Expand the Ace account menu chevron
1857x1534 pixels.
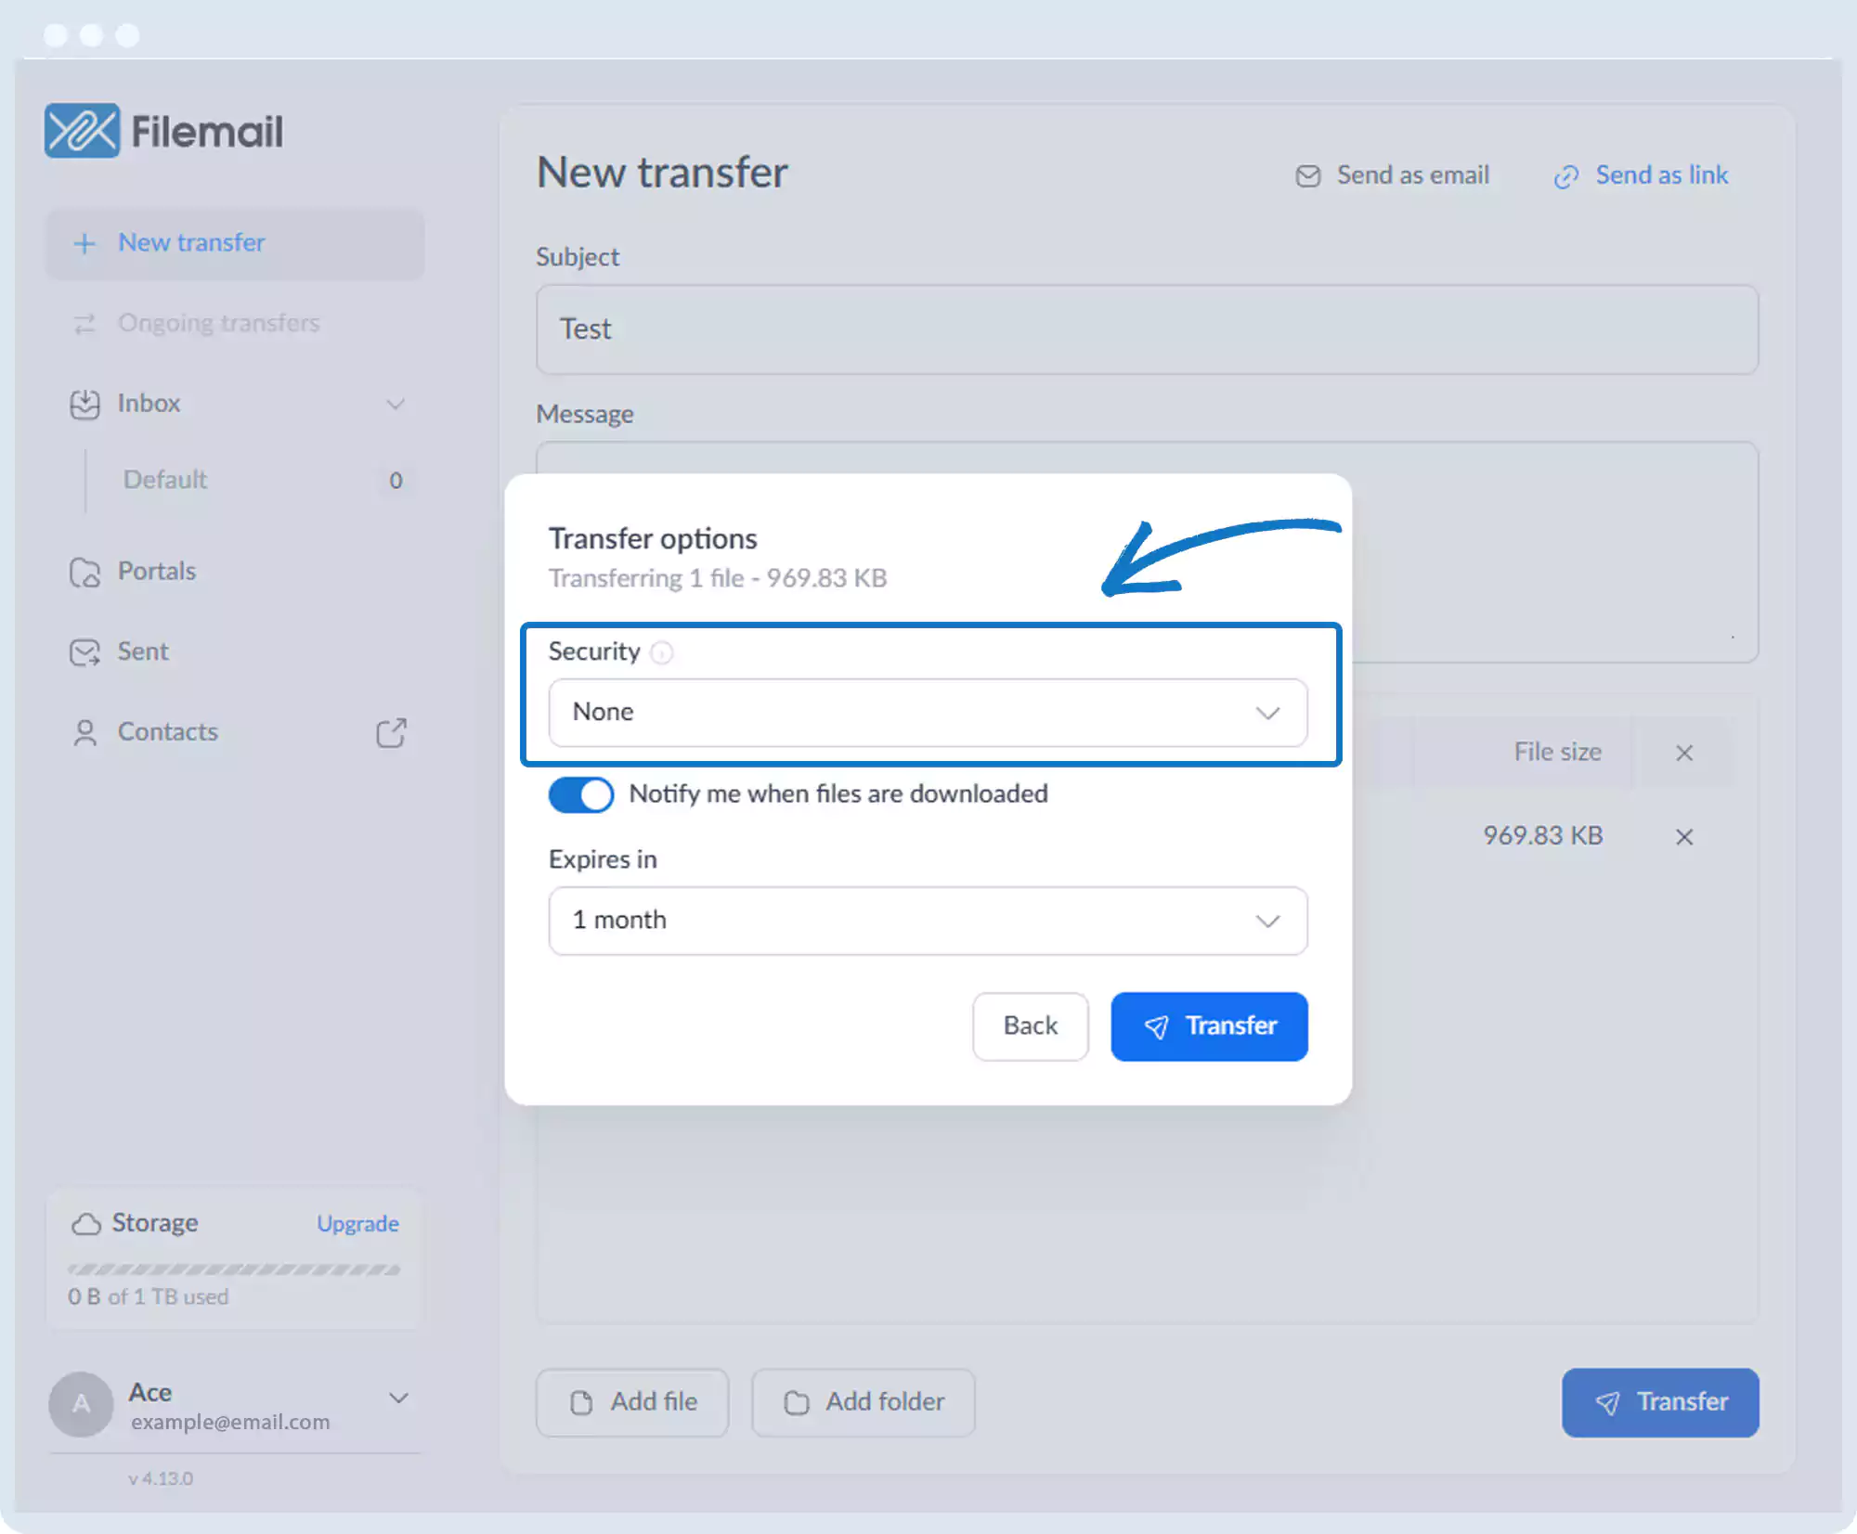click(x=398, y=1399)
